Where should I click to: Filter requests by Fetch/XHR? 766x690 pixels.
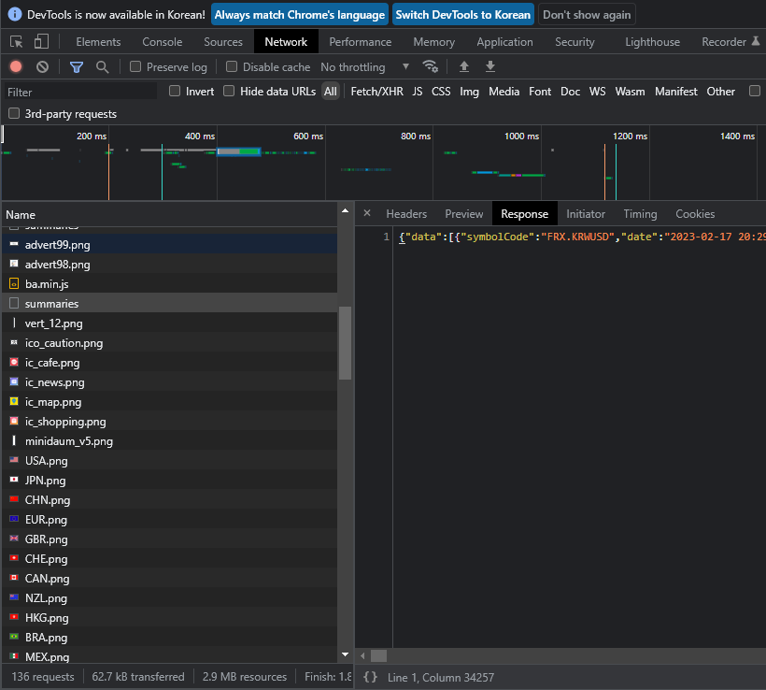[376, 92]
